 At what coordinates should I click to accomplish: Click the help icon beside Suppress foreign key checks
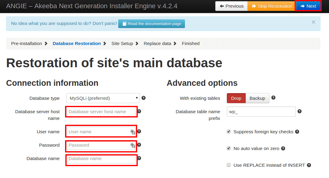pos(297,131)
